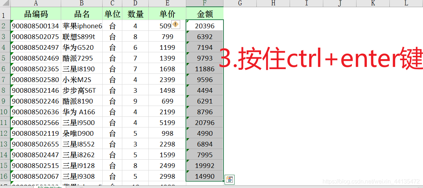Select cell 三星I9500
The height and width of the screenshot is (188, 423).
pyautogui.click(x=82, y=122)
